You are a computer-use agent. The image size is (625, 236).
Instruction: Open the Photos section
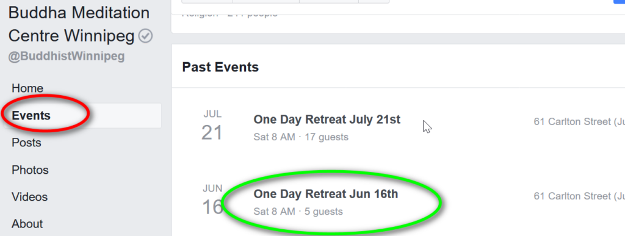[x=31, y=170]
